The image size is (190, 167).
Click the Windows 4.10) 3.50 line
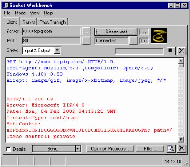click(34, 74)
